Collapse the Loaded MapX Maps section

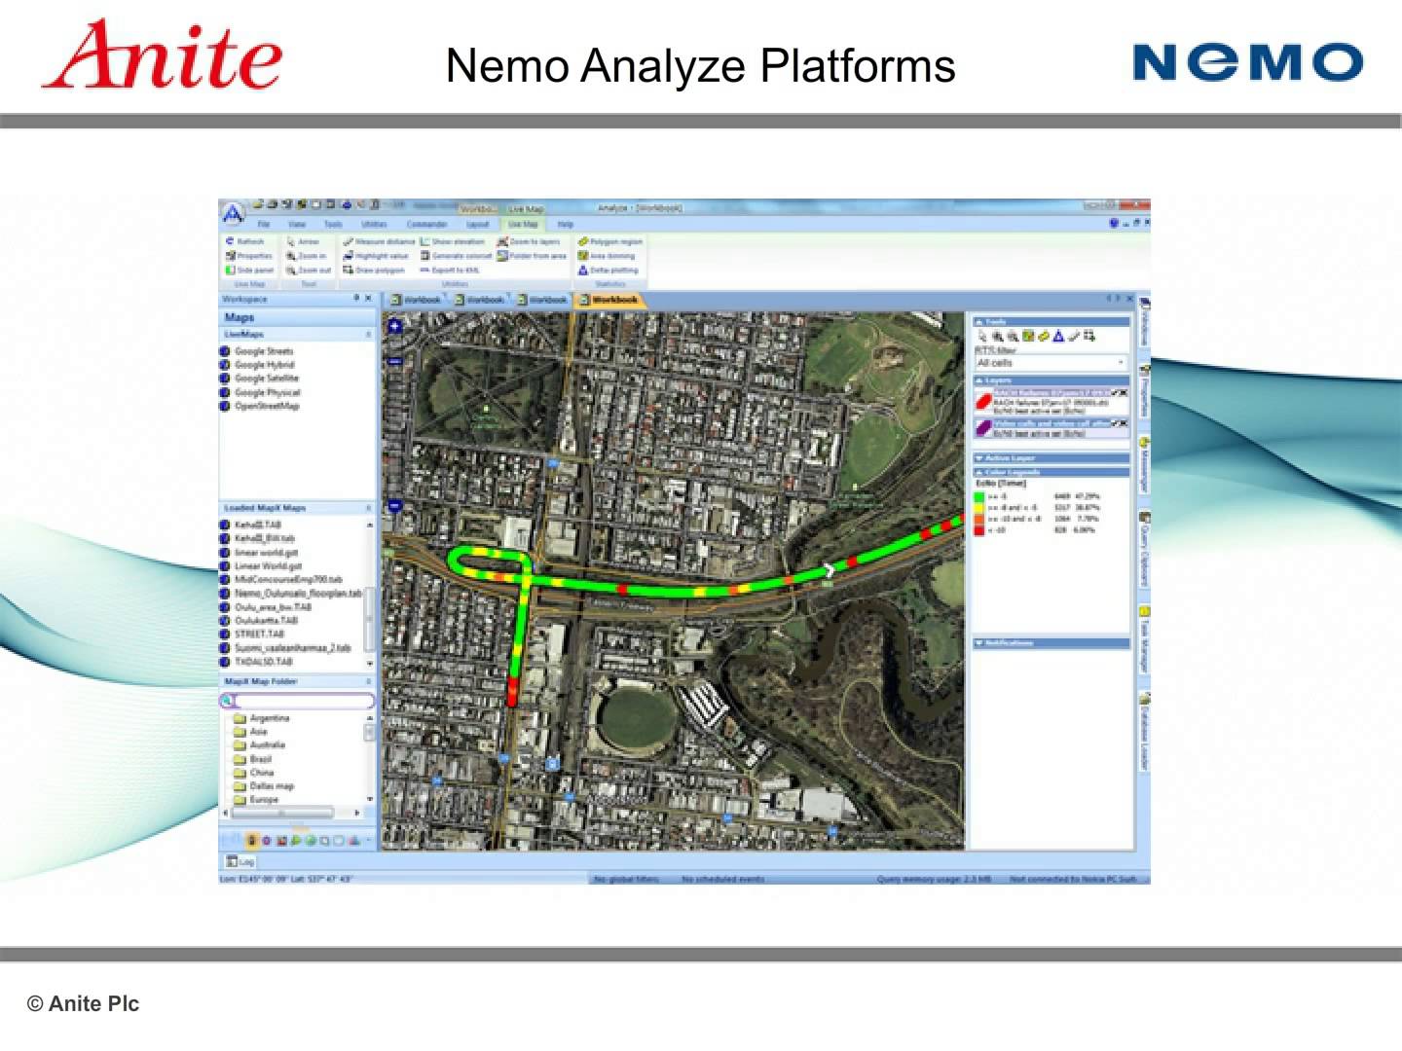tap(368, 508)
